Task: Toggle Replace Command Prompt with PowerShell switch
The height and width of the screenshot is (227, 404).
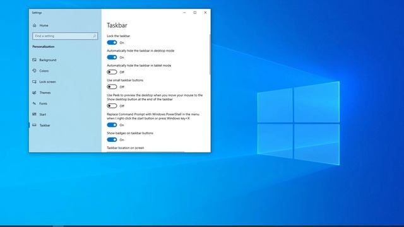Action: [x=112, y=125]
